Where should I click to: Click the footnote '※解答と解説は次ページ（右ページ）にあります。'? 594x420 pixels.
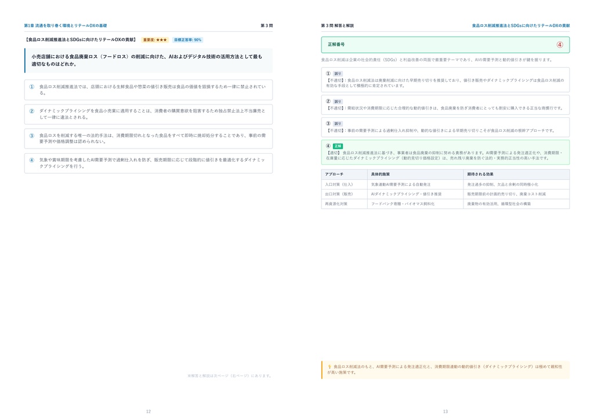pos(230,376)
